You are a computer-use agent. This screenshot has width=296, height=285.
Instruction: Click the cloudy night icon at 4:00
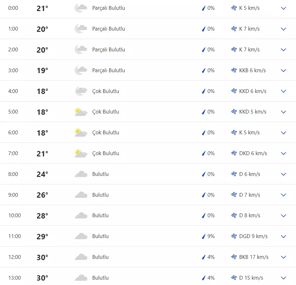[81, 91]
